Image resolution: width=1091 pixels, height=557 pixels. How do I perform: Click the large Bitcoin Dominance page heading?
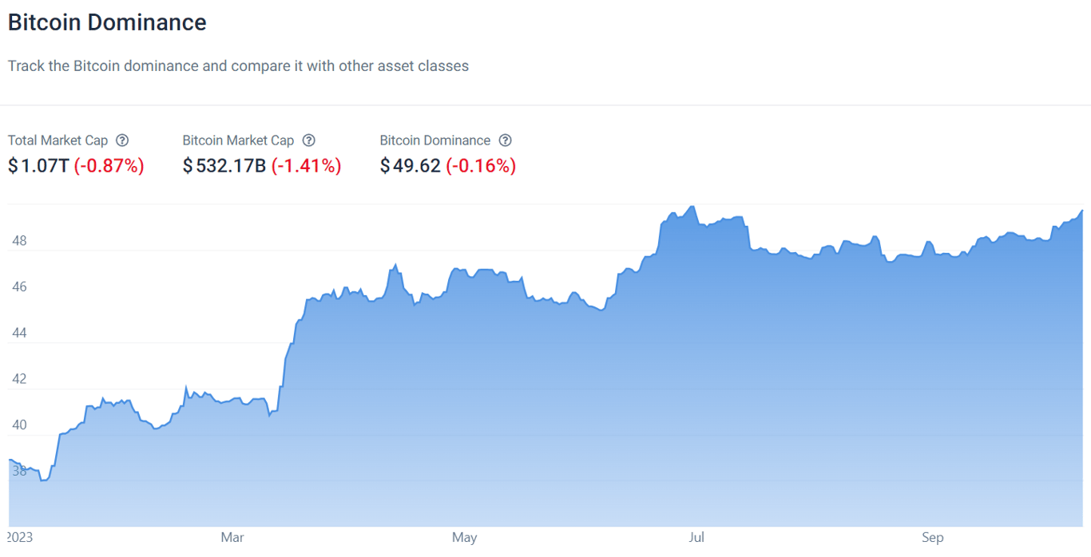[x=107, y=22]
